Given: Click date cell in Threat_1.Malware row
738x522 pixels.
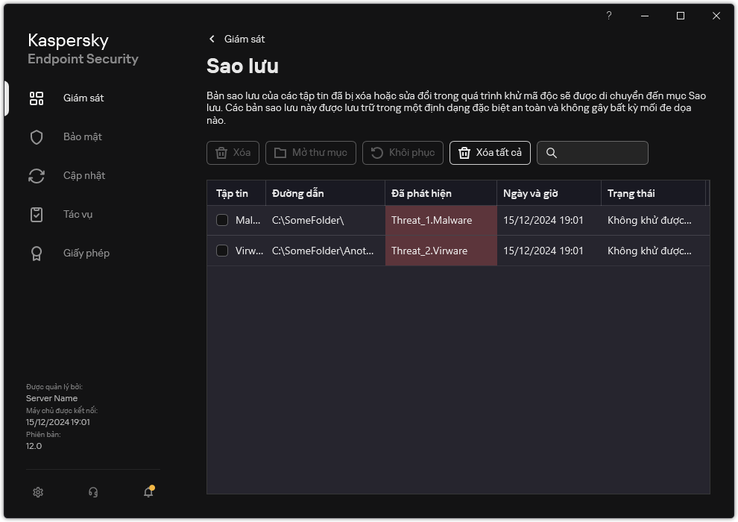Looking at the screenshot, I should click(x=549, y=220).
